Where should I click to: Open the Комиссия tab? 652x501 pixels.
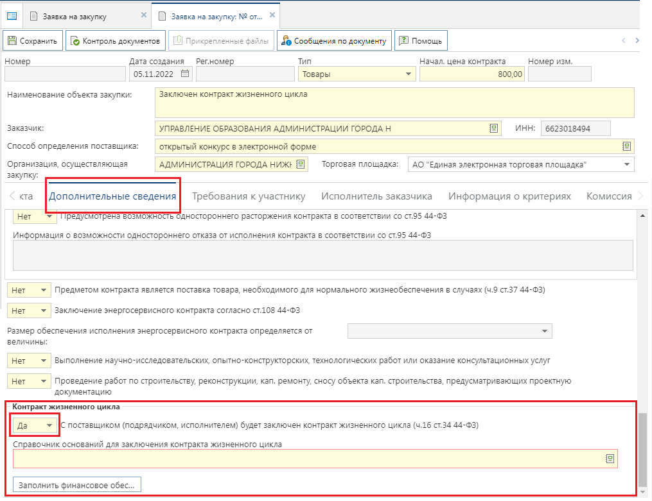tap(609, 196)
